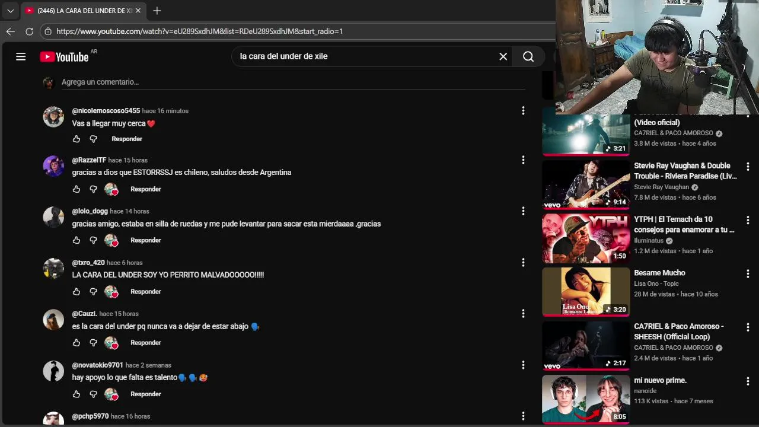759x427 pixels.
Task: Open Stevie Ray Vaughan Riviera Paradise thumbnail
Action: click(586, 185)
